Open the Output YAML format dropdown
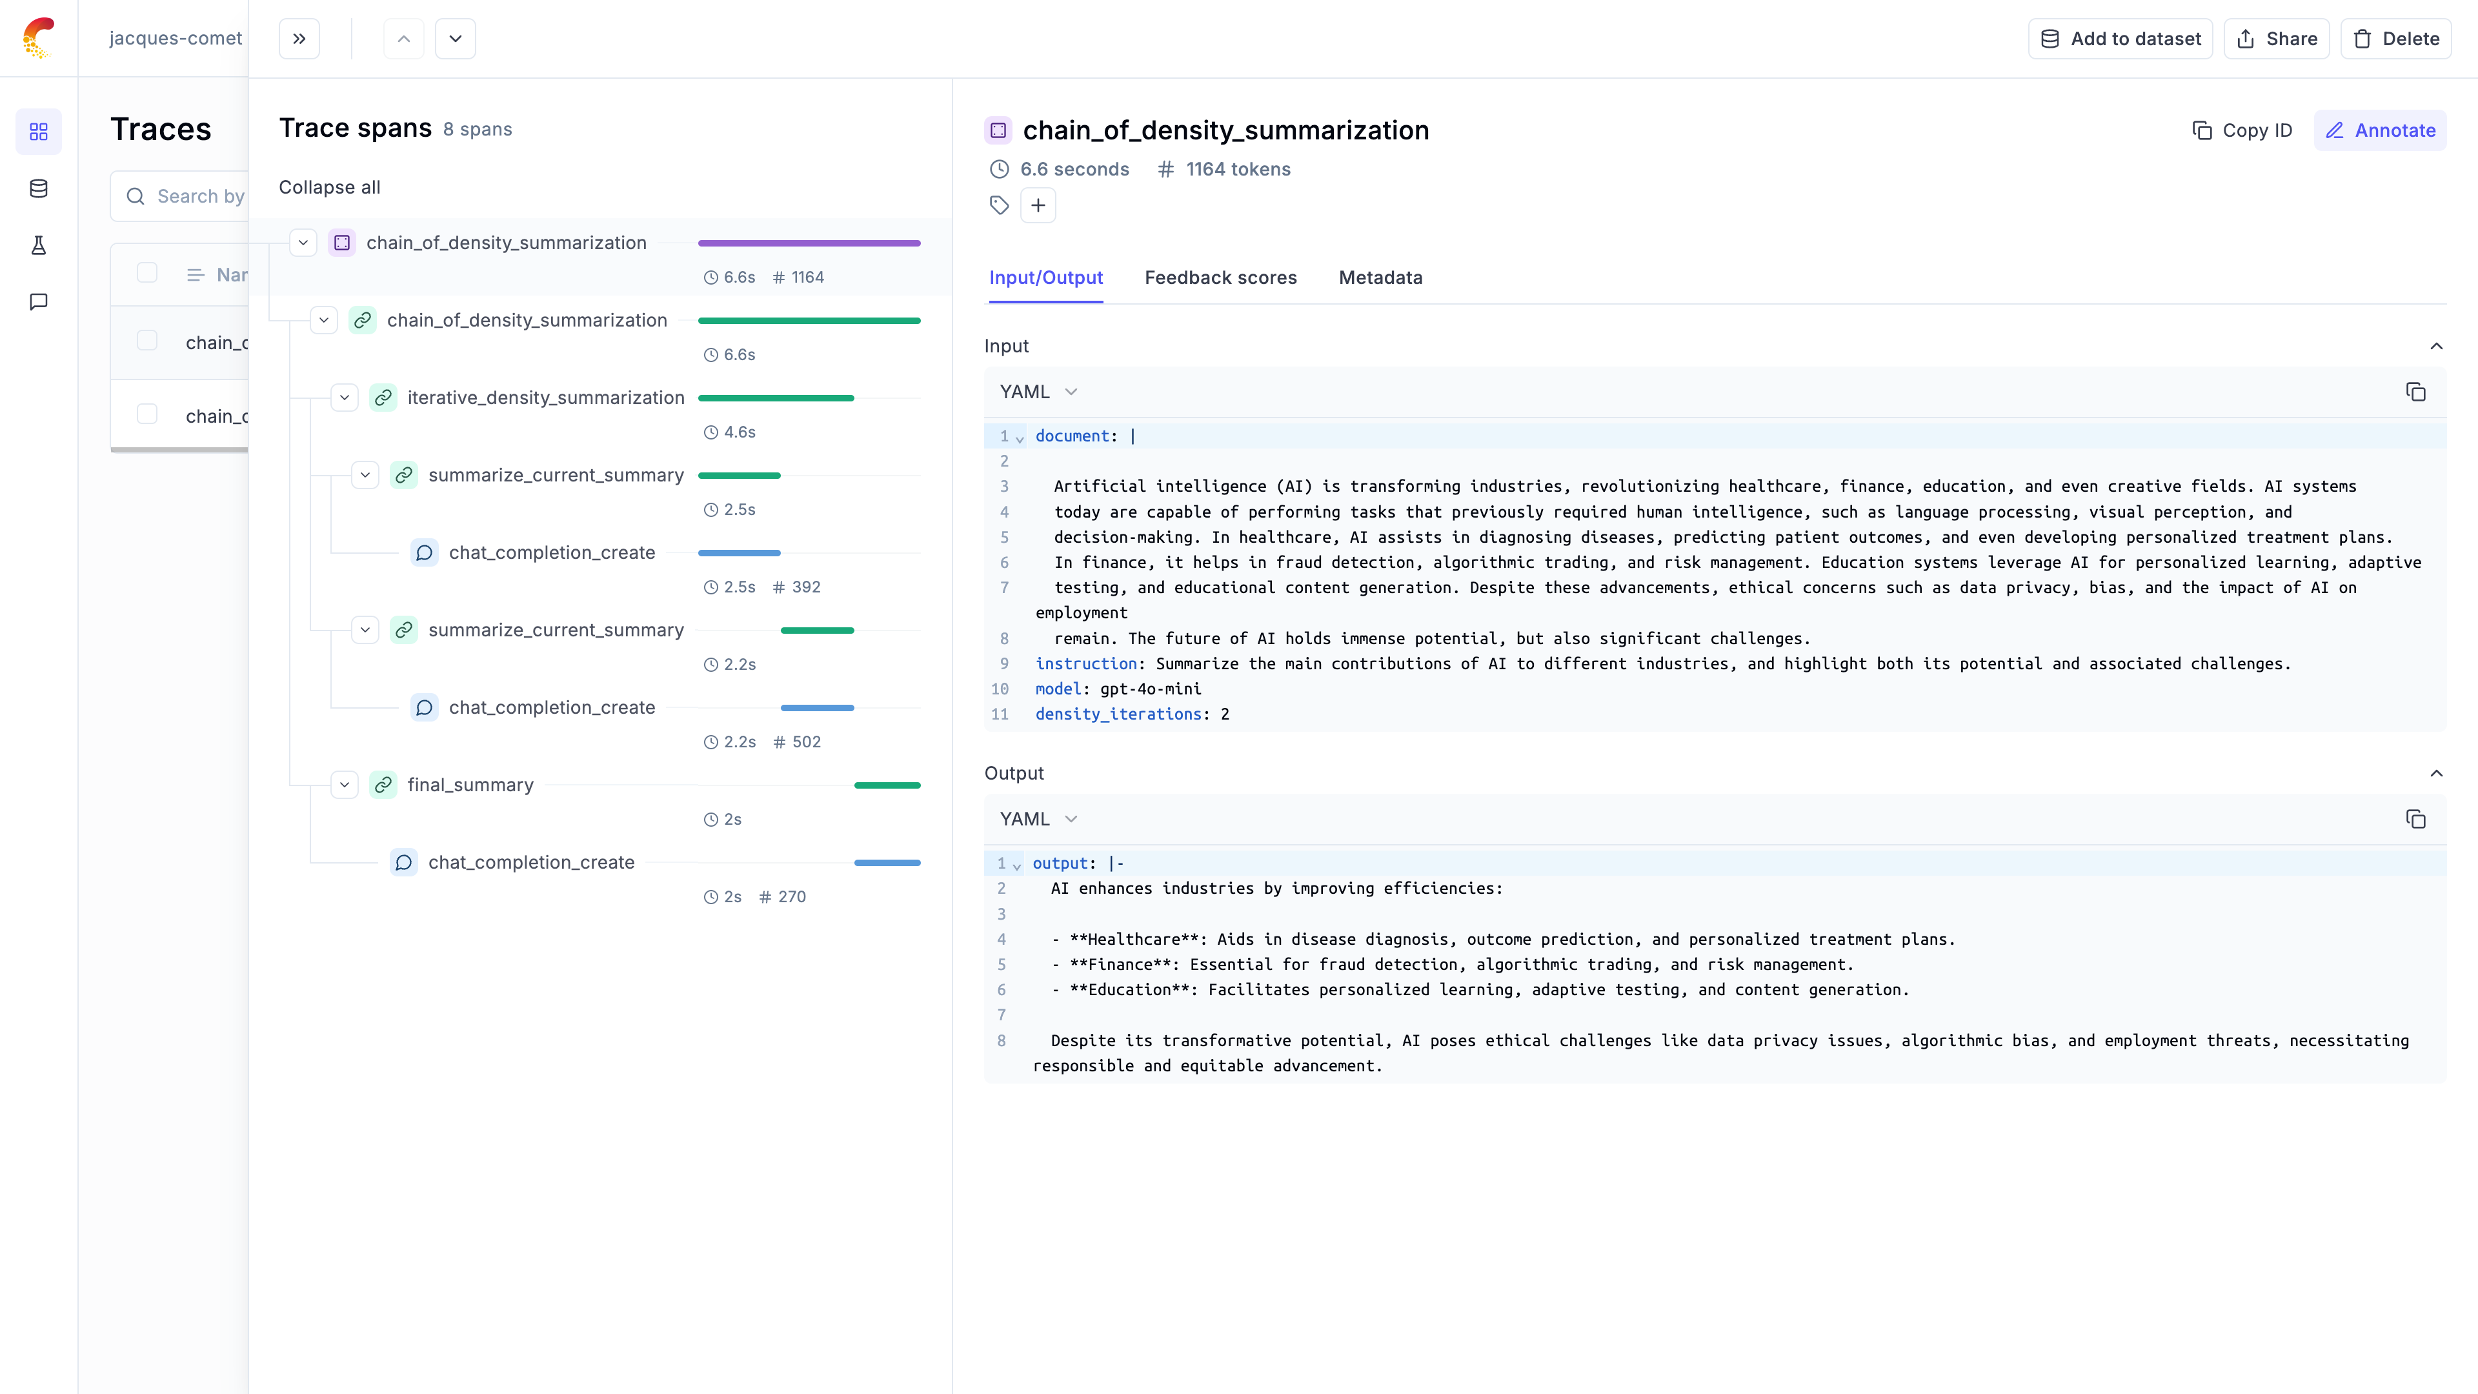The image size is (2478, 1394). click(x=1039, y=819)
